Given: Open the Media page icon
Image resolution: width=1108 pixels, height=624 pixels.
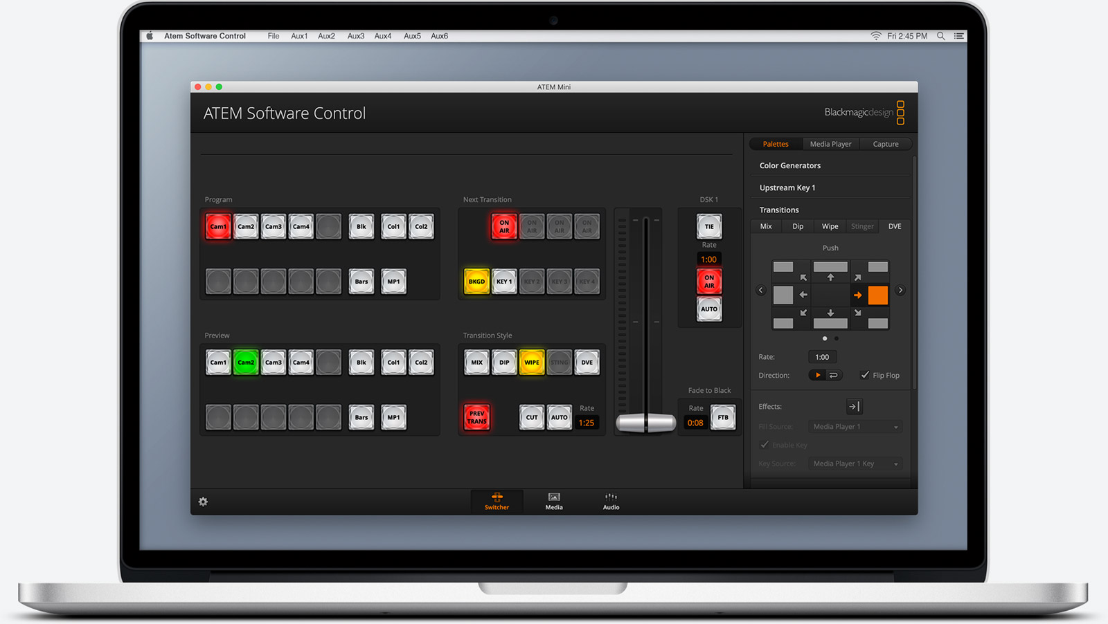Looking at the screenshot, I should point(554,501).
